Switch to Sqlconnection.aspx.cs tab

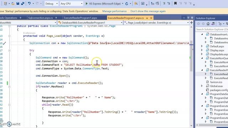40,18
